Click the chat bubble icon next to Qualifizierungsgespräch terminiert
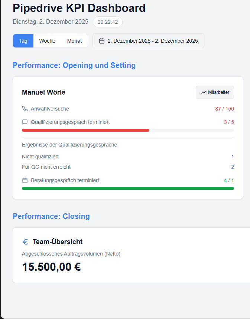Viewport: 250px width, 319px height. point(25,122)
